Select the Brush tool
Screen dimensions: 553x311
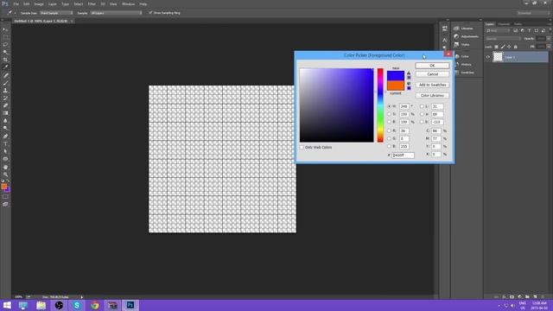pyautogui.click(x=5, y=83)
